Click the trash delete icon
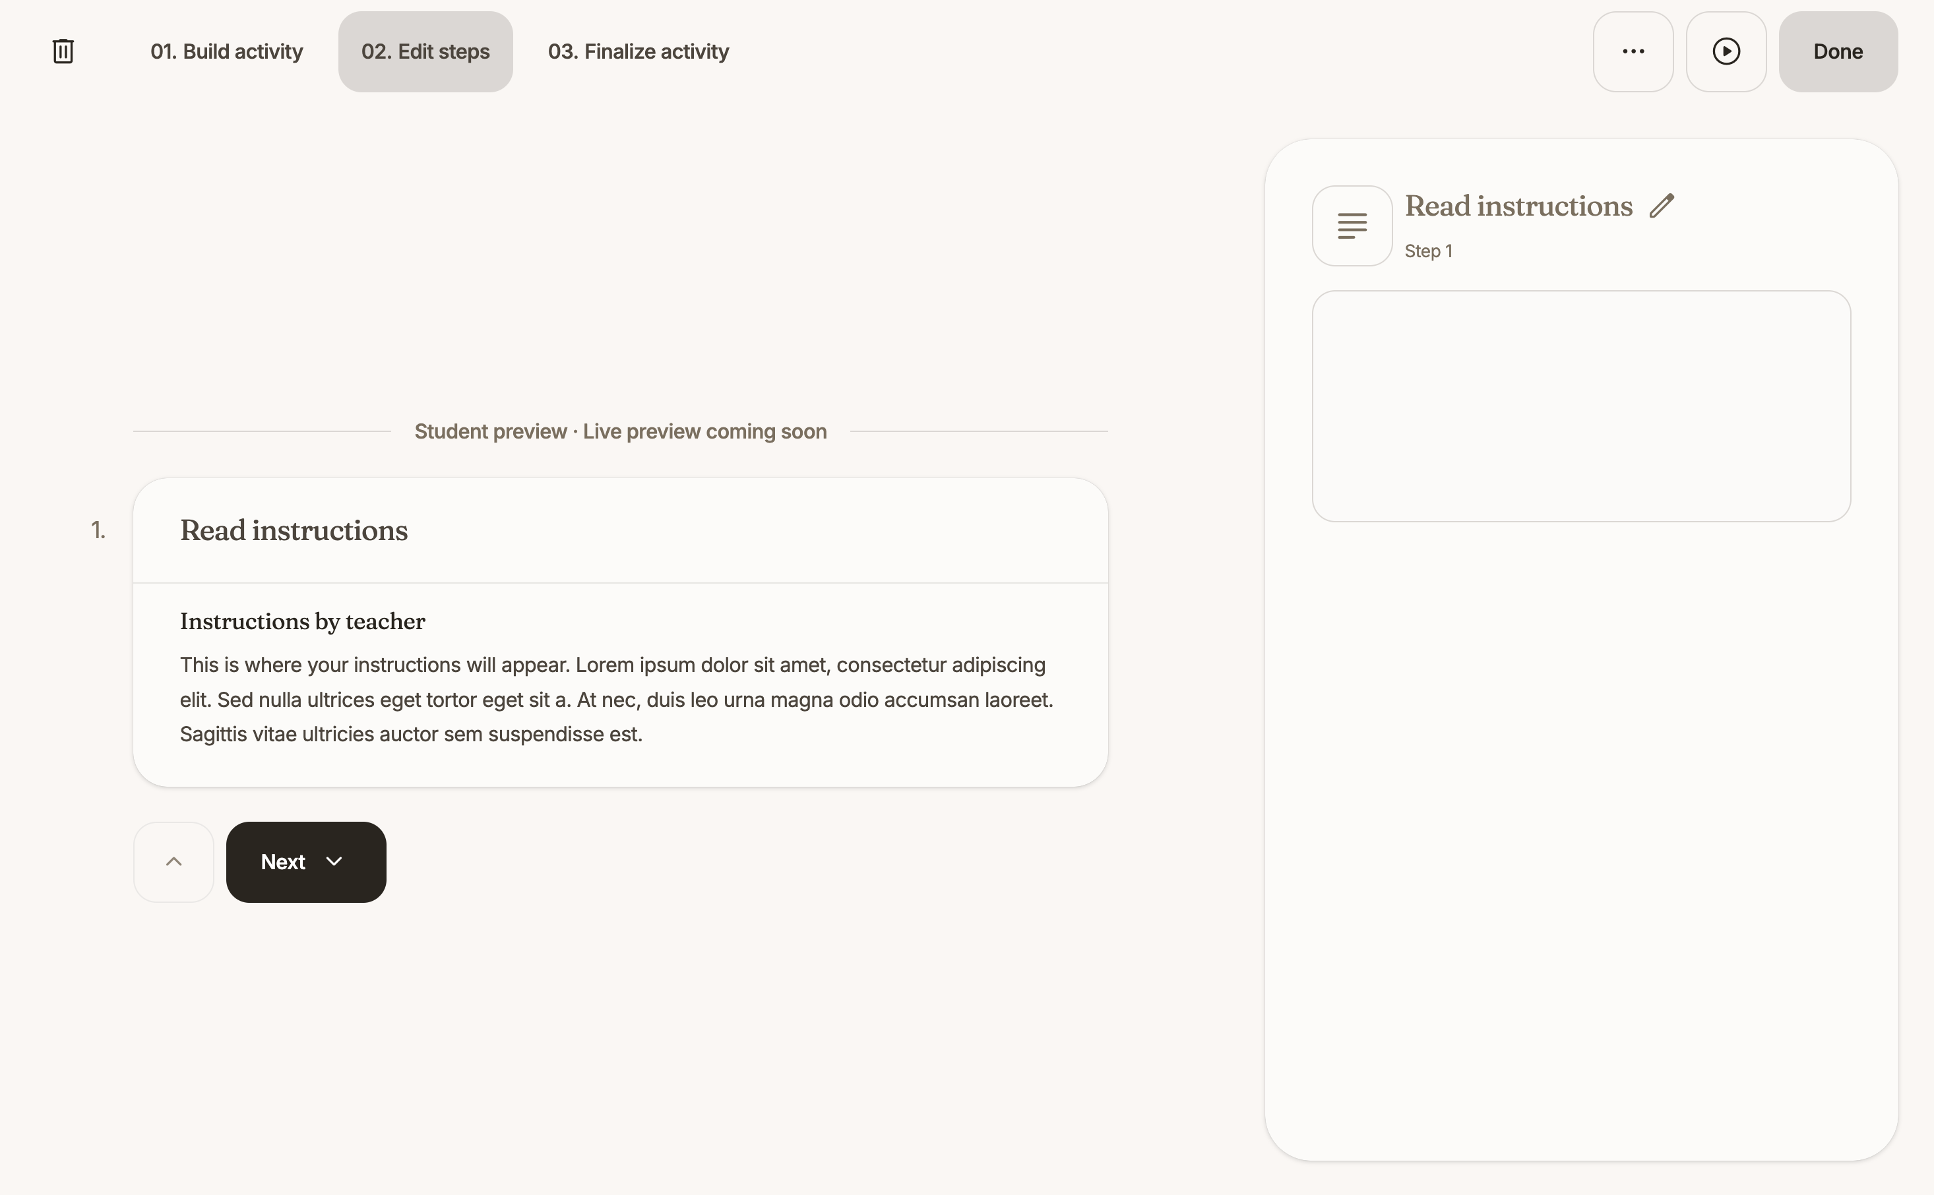 point(63,51)
